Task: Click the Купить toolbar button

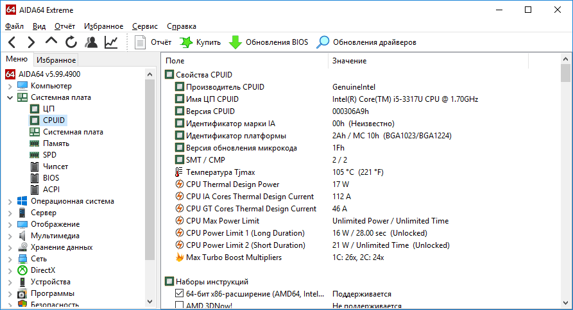Action: click(x=200, y=42)
